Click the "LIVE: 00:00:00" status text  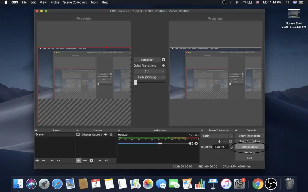pyautogui.click(x=183, y=166)
